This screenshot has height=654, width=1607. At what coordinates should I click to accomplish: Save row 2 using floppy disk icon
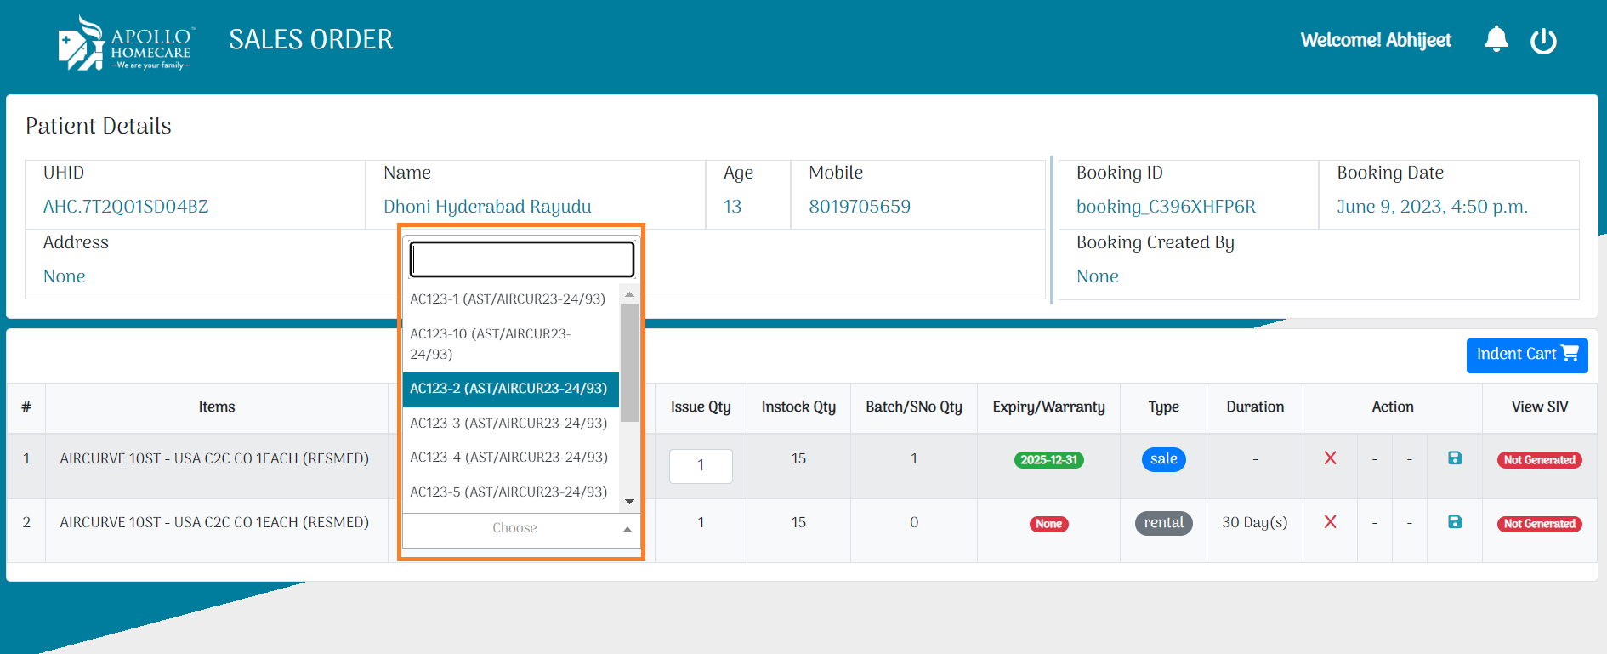tap(1454, 522)
